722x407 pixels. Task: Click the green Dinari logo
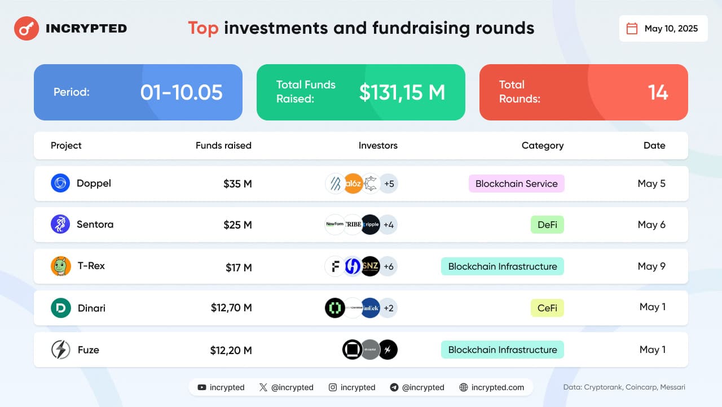tap(60, 308)
